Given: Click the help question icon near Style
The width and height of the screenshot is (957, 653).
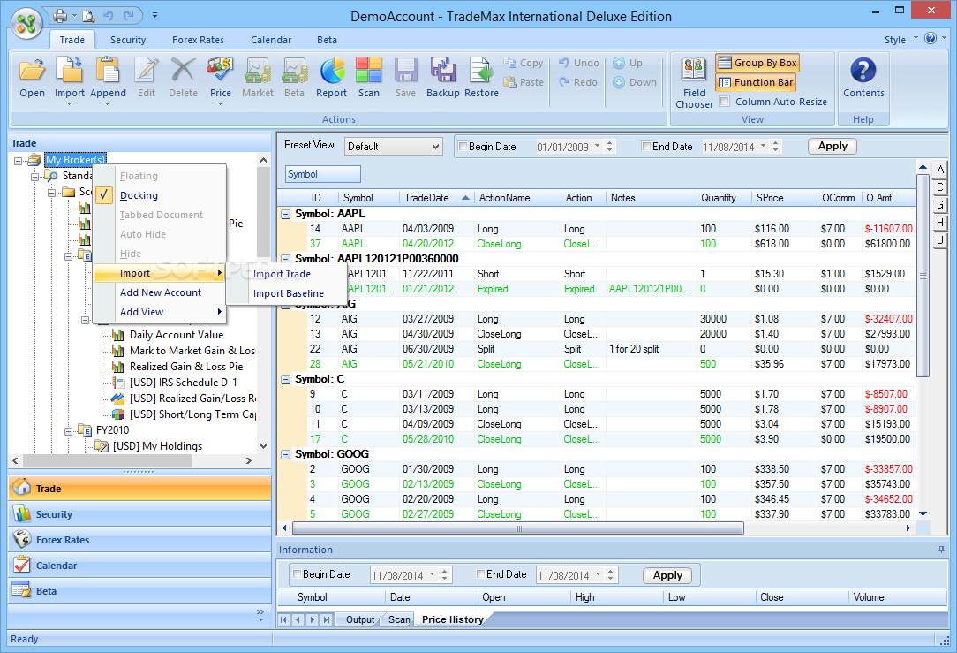Looking at the screenshot, I should tap(931, 39).
